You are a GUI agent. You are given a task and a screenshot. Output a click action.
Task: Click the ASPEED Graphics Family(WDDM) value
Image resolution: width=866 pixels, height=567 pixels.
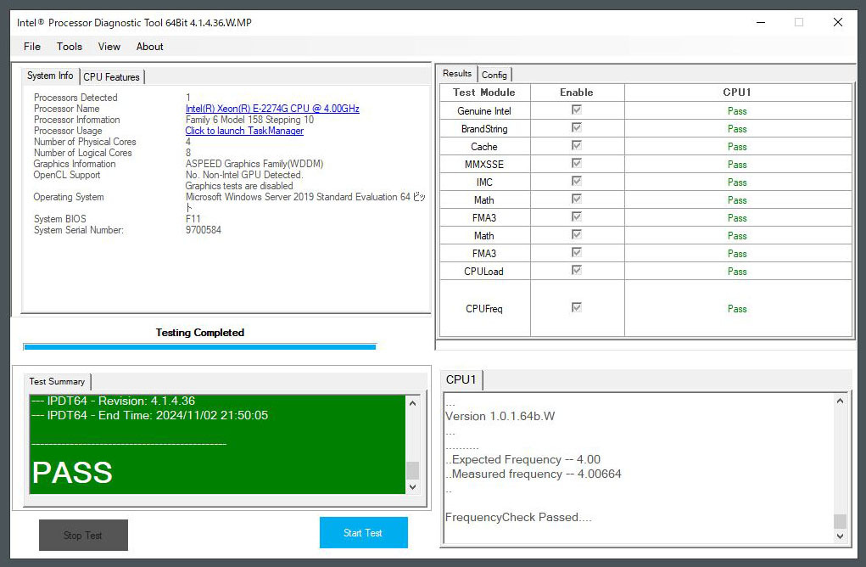pyautogui.click(x=254, y=164)
